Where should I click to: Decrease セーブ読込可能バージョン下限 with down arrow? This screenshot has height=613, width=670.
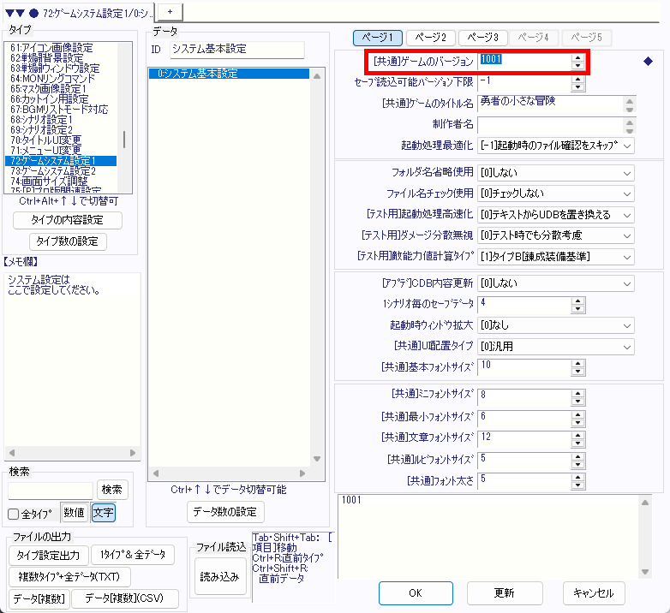(578, 86)
